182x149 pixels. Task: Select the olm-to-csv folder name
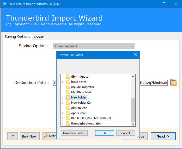(x=79, y=108)
